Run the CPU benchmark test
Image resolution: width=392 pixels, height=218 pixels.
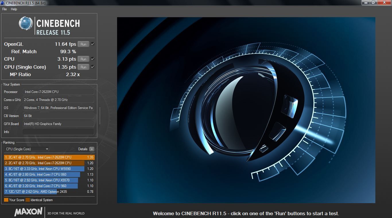(x=84, y=59)
